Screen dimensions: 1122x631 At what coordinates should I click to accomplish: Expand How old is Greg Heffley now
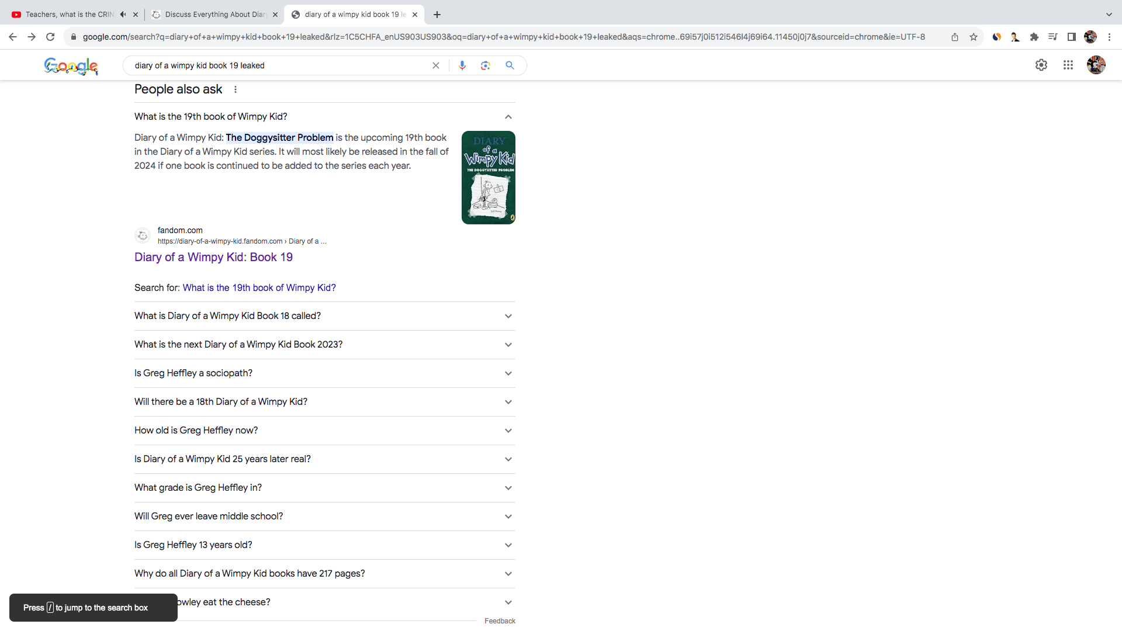click(x=325, y=431)
